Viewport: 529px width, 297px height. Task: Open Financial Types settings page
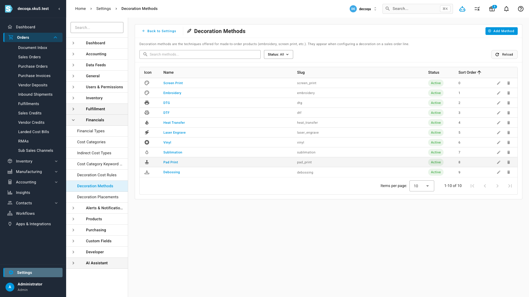(97, 131)
